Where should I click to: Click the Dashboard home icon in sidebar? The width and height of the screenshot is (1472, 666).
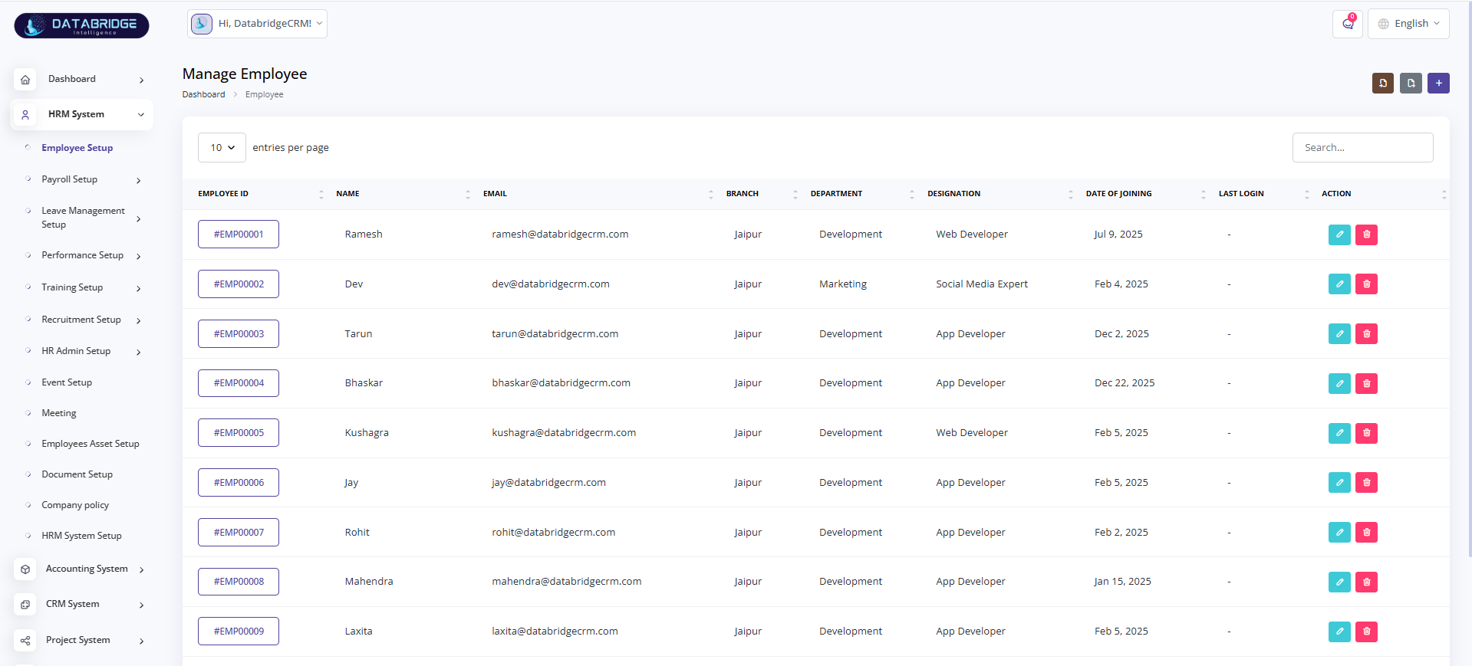(x=25, y=79)
